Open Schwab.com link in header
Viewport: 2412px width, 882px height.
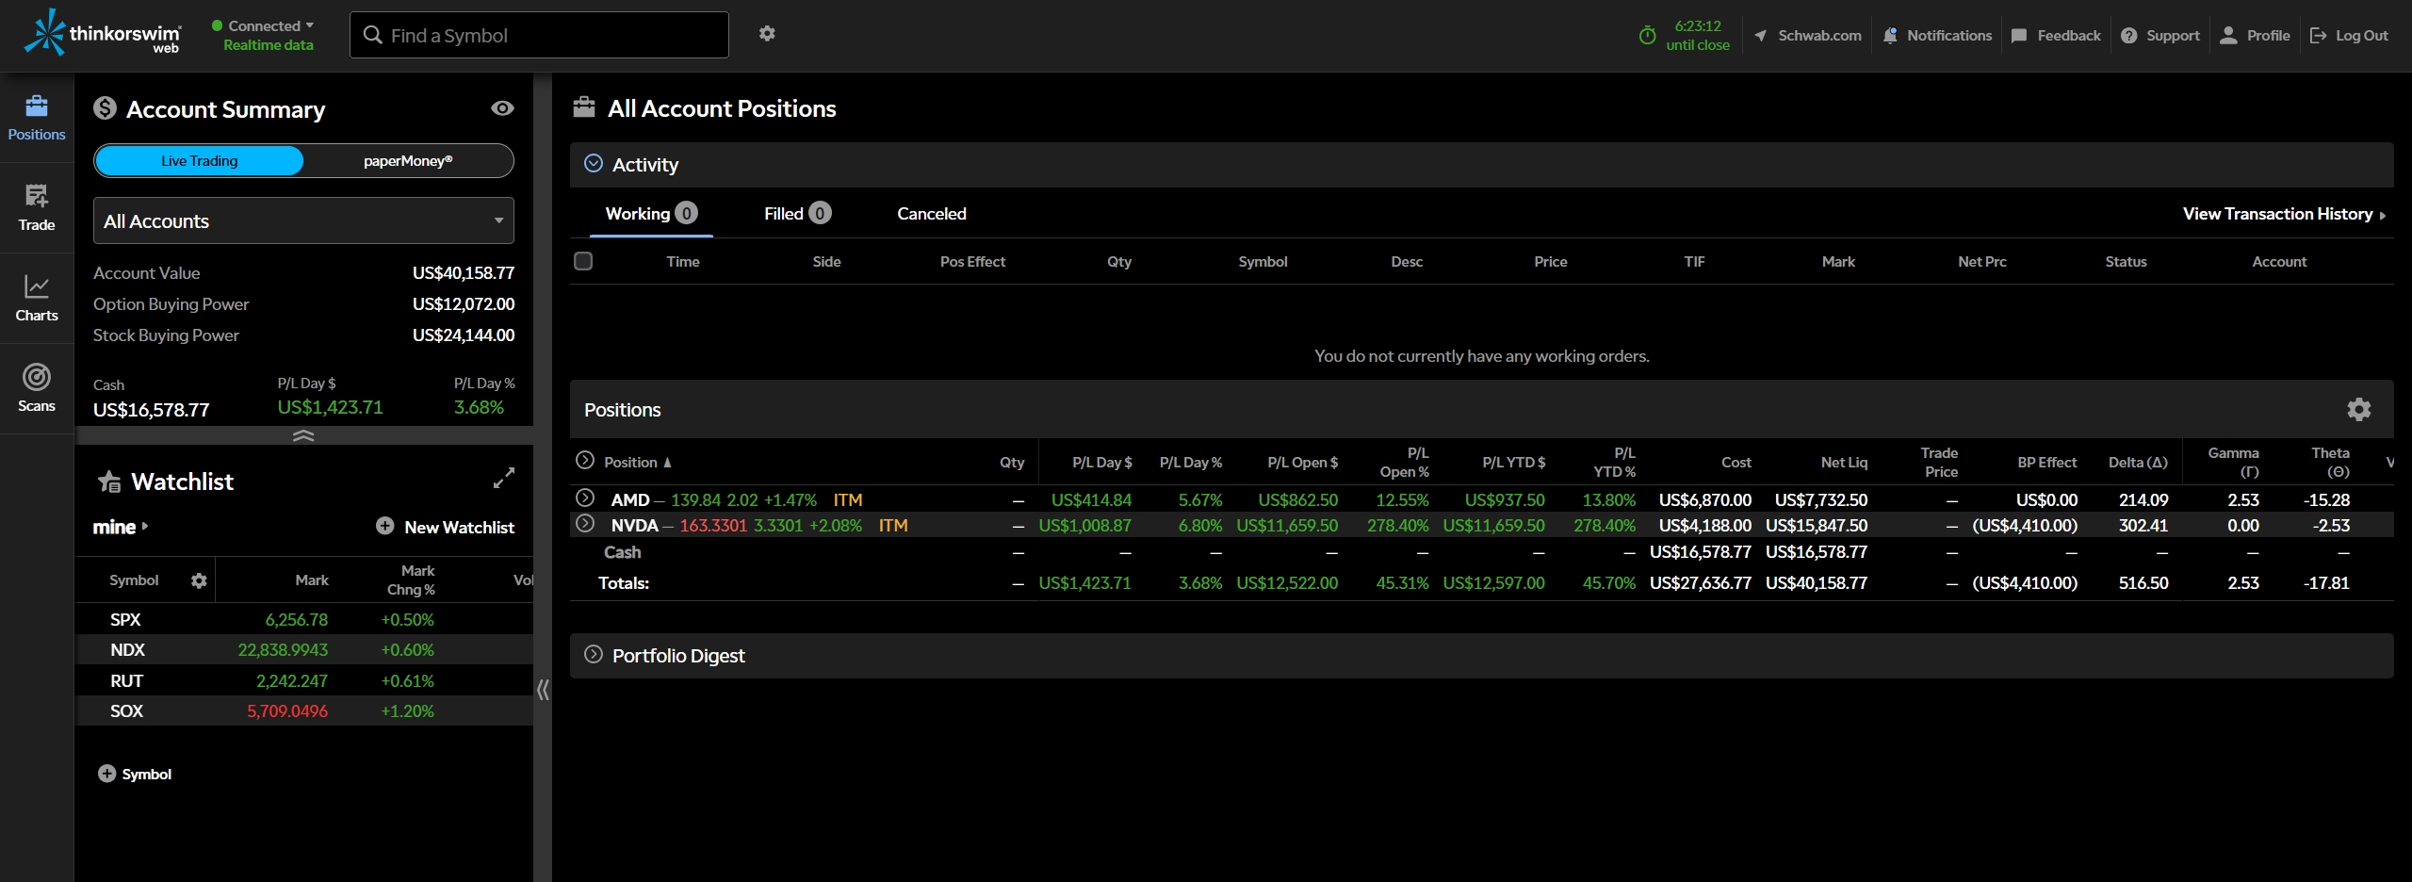click(x=1808, y=36)
